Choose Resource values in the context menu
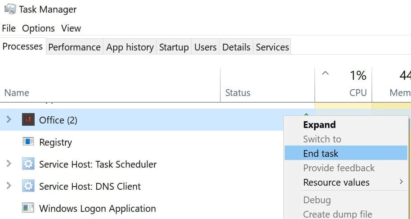411x219 pixels. pyautogui.click(x=346, y=182)
